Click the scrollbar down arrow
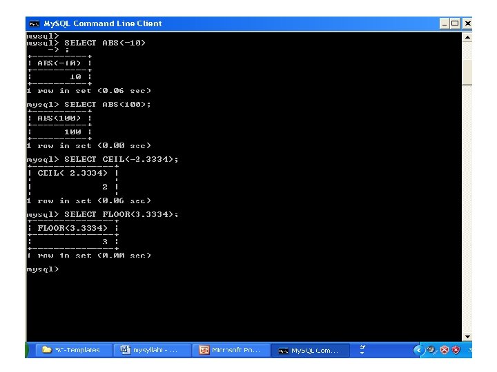This screenshot has height=372, width=497. point(467,337)
